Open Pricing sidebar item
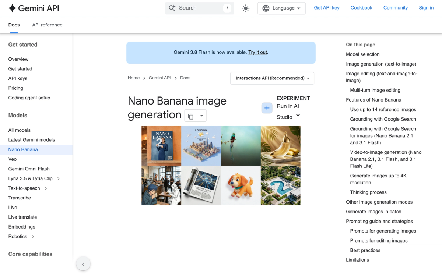 coord(15,88)
